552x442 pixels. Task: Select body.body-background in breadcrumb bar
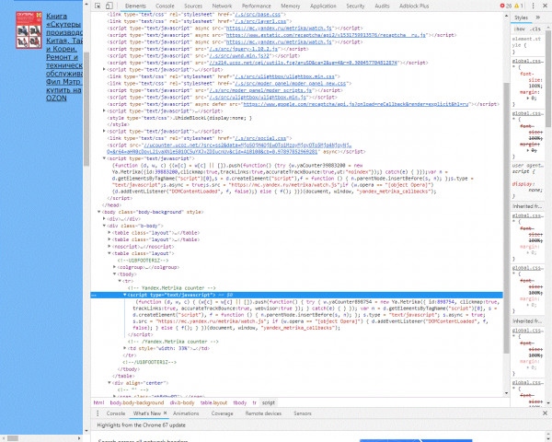tap(137, 402)
